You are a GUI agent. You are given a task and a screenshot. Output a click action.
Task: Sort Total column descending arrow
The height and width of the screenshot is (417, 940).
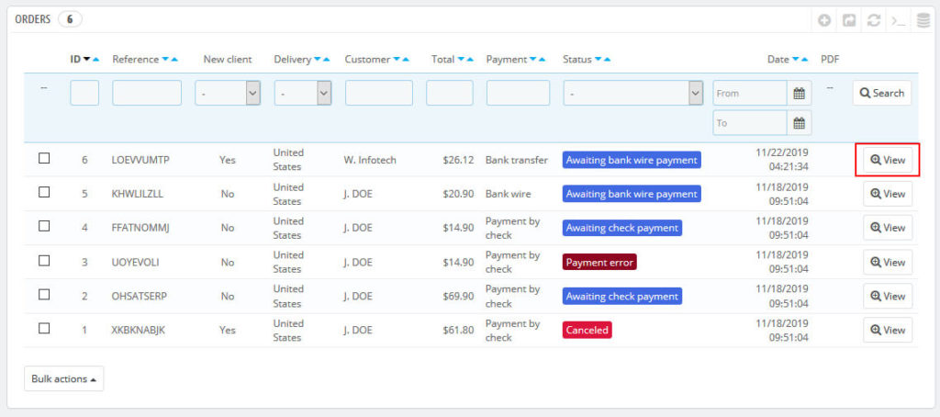[461, 60]
